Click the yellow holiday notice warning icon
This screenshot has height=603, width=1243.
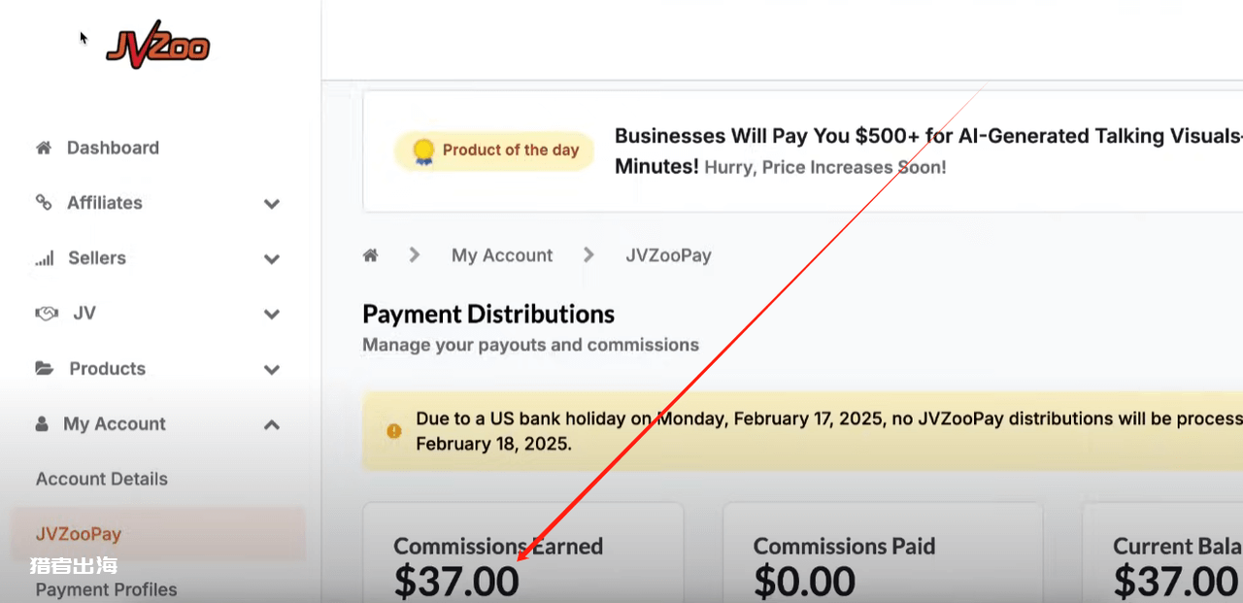(x=393, y=431)
